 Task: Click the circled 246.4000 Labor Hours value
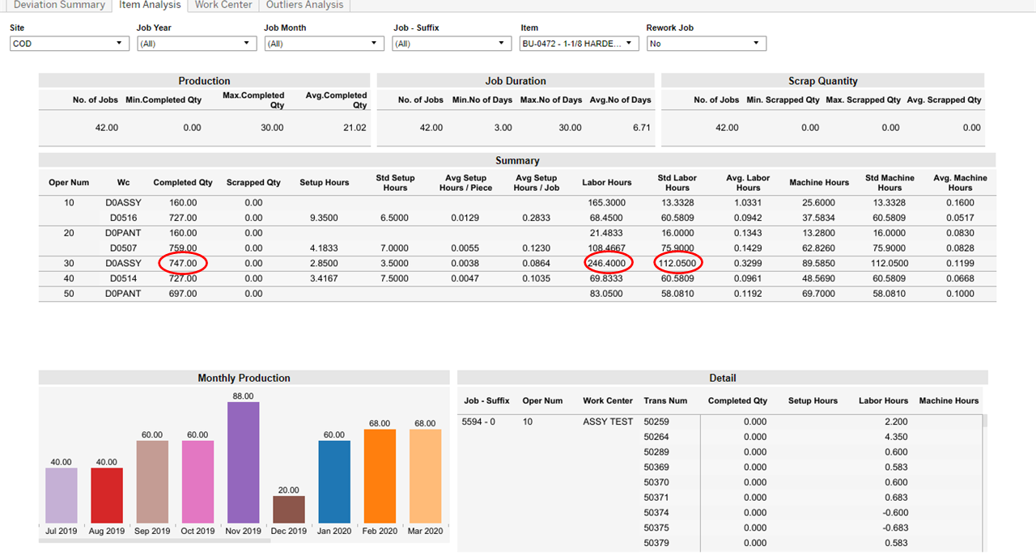pyautogui.click(x=608, y=263)
